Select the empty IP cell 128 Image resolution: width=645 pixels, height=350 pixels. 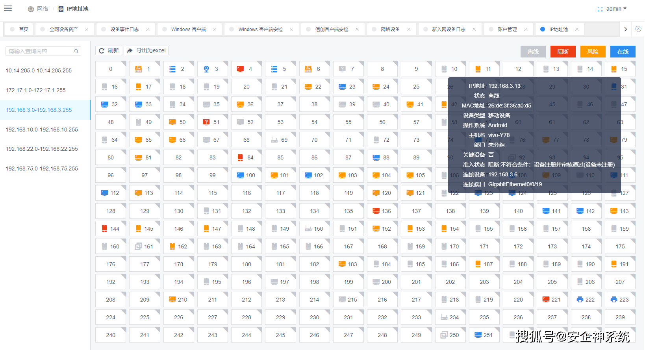[111, 211]
